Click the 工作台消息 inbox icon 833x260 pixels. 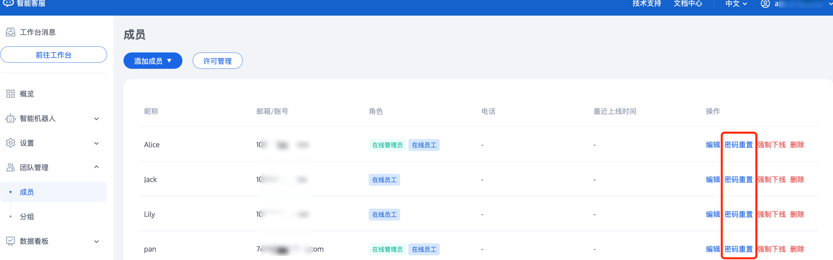point(10,32)
